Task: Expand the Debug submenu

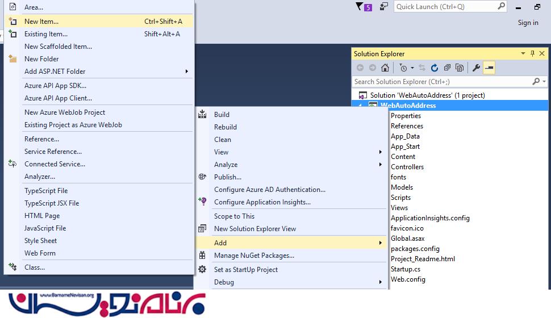Action: [x=380, y=282]
